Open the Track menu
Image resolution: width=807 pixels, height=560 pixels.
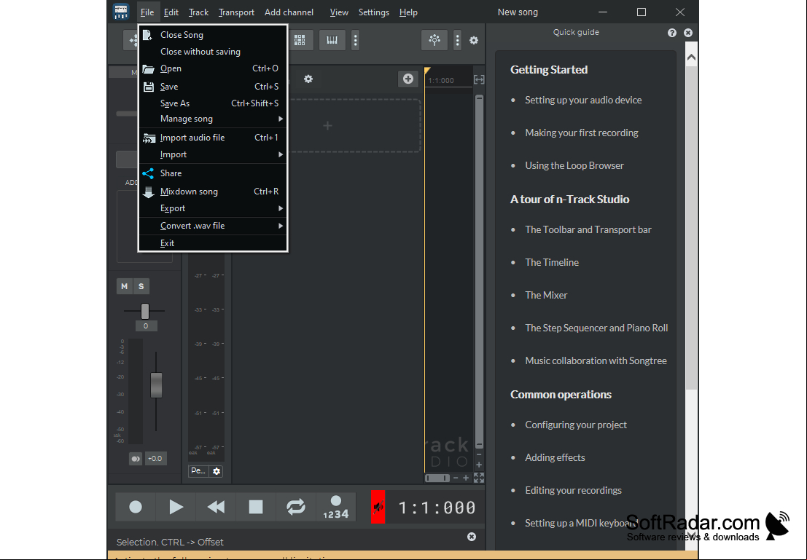198,12
